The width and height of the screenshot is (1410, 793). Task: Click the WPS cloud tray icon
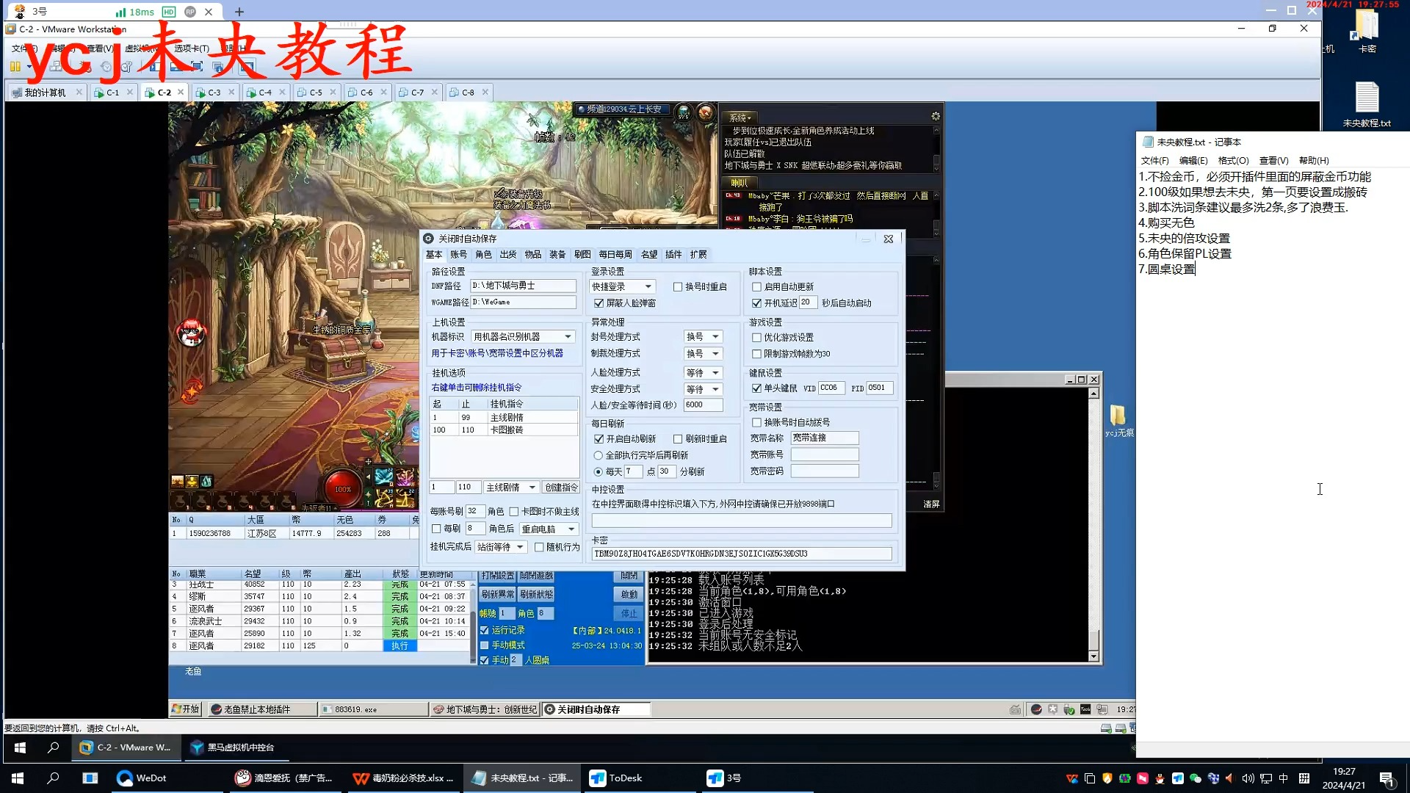click(1072, 778)
